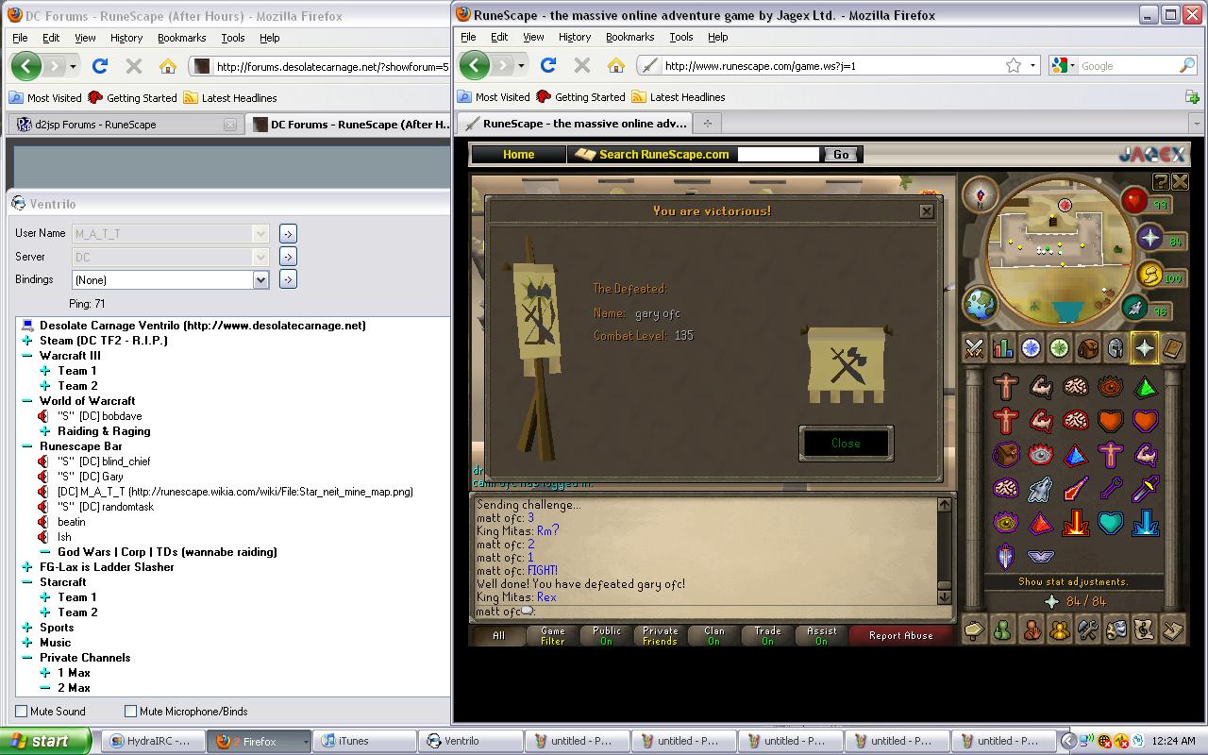Collapse the Runescape Bar channel
Viewport: 1208px width, 755px height.
(x=28, y=446)
